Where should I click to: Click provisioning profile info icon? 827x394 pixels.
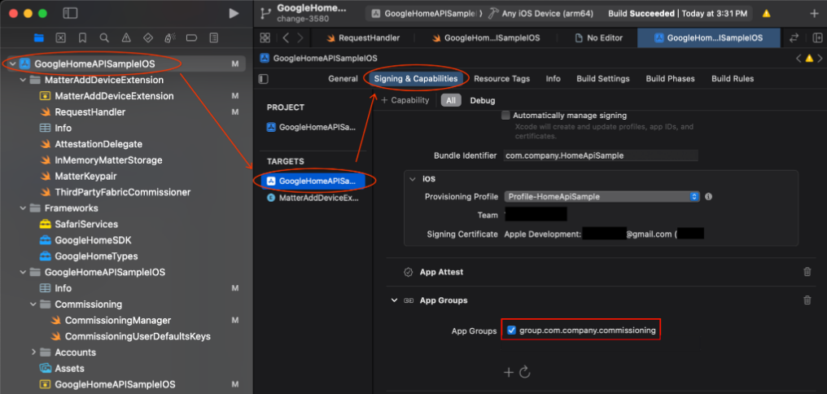[x=709, y=196]
